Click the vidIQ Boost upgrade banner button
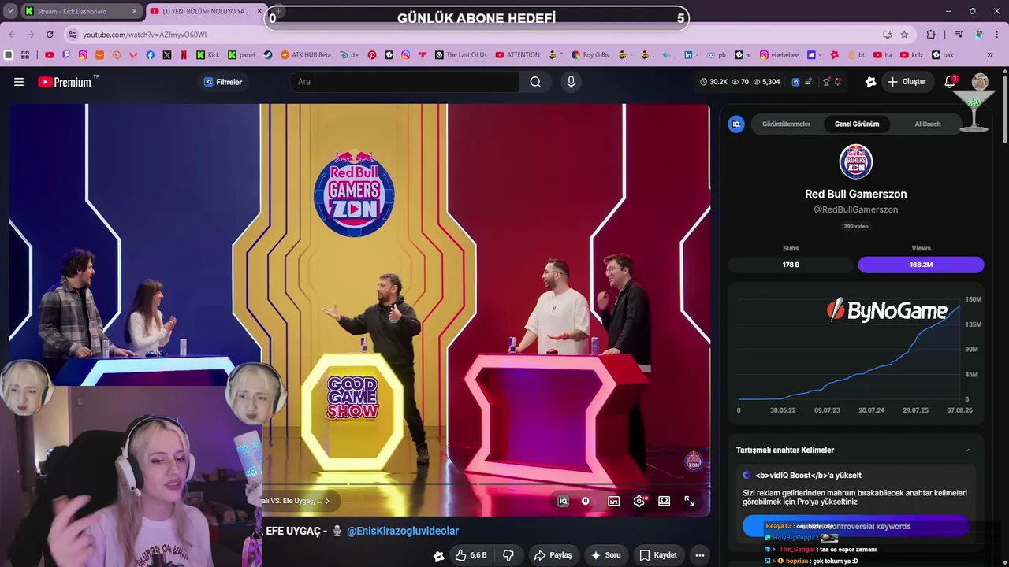Image resolution: width=1009 pixels, height=567 pixels. coord(855,526)
